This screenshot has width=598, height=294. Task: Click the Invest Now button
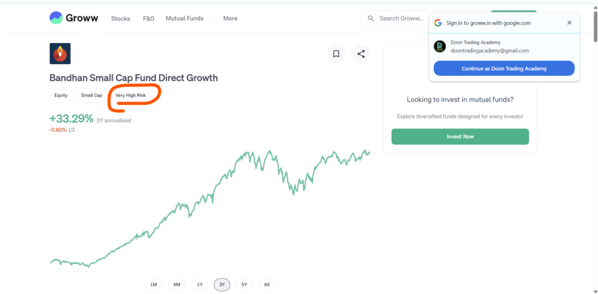tap(460, 136)
